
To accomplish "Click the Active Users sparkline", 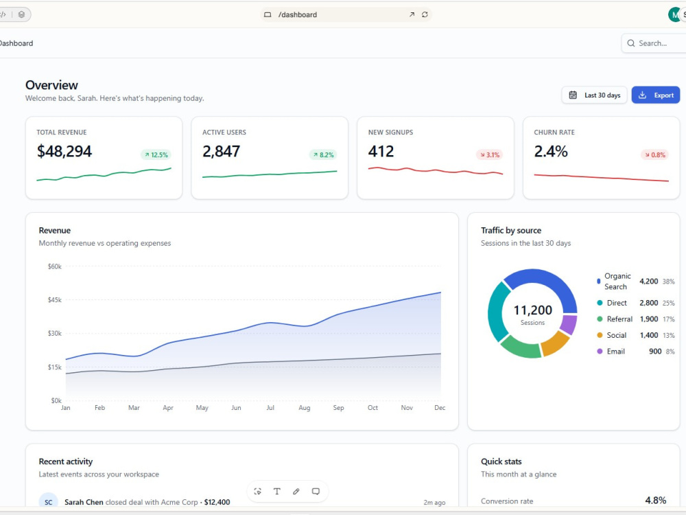I will click(270, 174).
